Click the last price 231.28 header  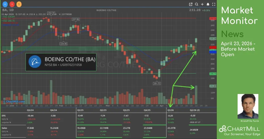(x=195, y=10)
